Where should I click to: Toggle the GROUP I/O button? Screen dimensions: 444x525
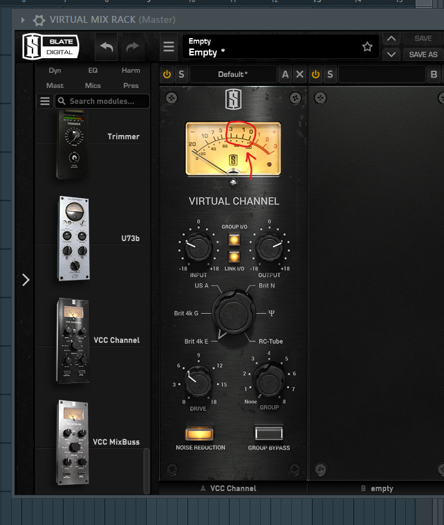click(234, 240)
